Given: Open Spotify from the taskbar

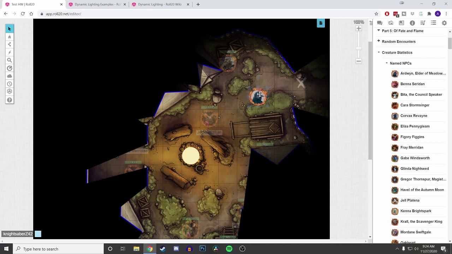Looking at the screenshot, I should [x=229, y=249].
